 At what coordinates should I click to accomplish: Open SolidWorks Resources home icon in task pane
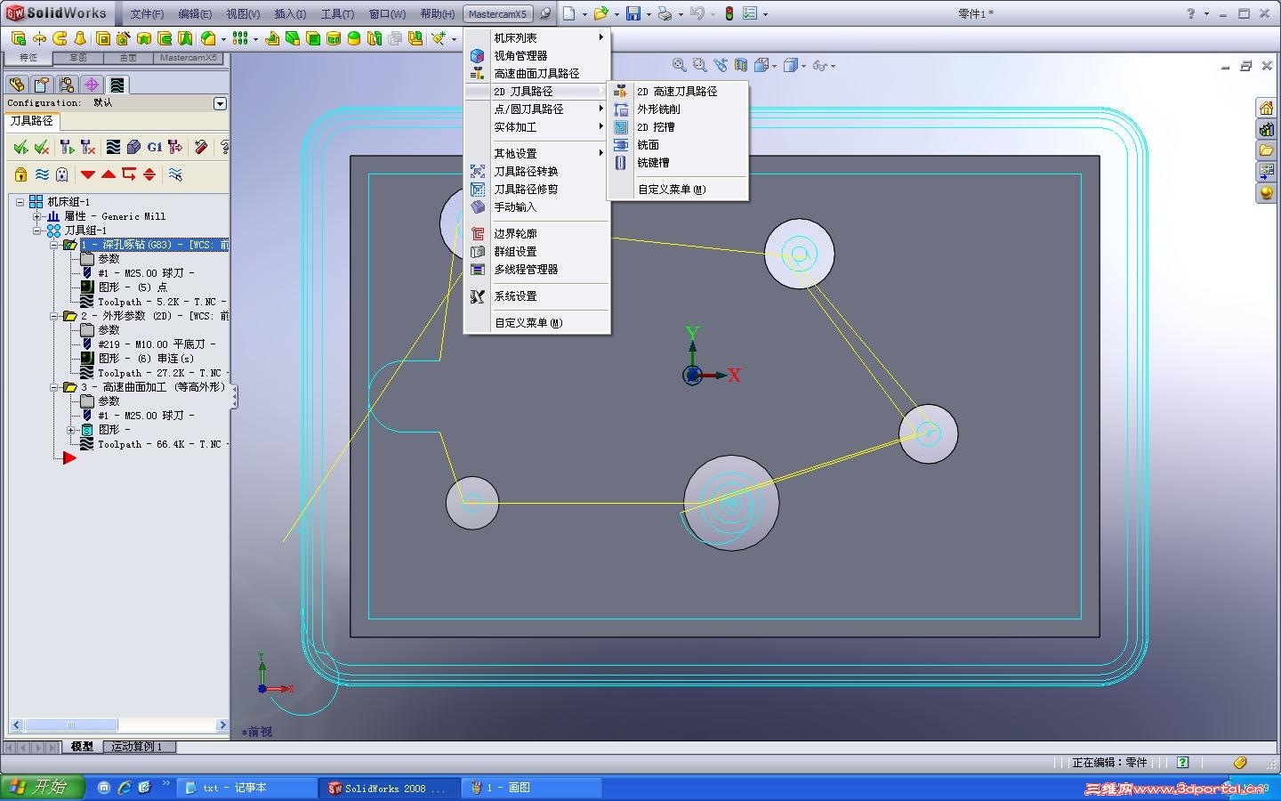[x=1266, y=108]
